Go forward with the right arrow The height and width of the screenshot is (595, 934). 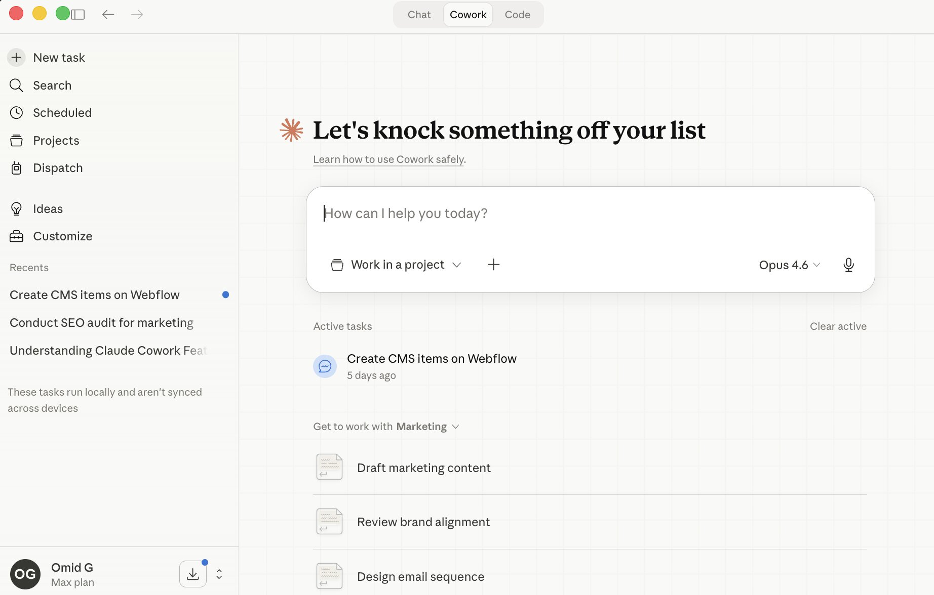coord(137,15)
